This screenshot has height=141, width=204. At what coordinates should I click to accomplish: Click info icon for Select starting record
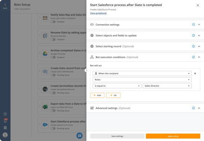coord(194,46)
